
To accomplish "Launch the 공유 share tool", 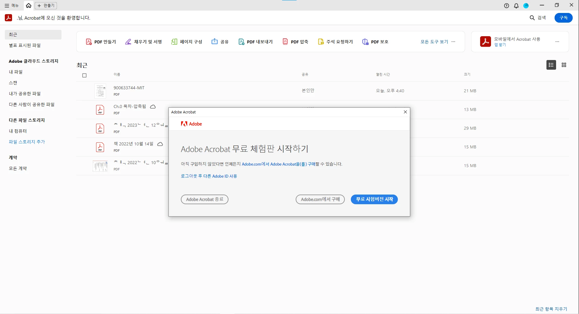I will click(220, 42).
